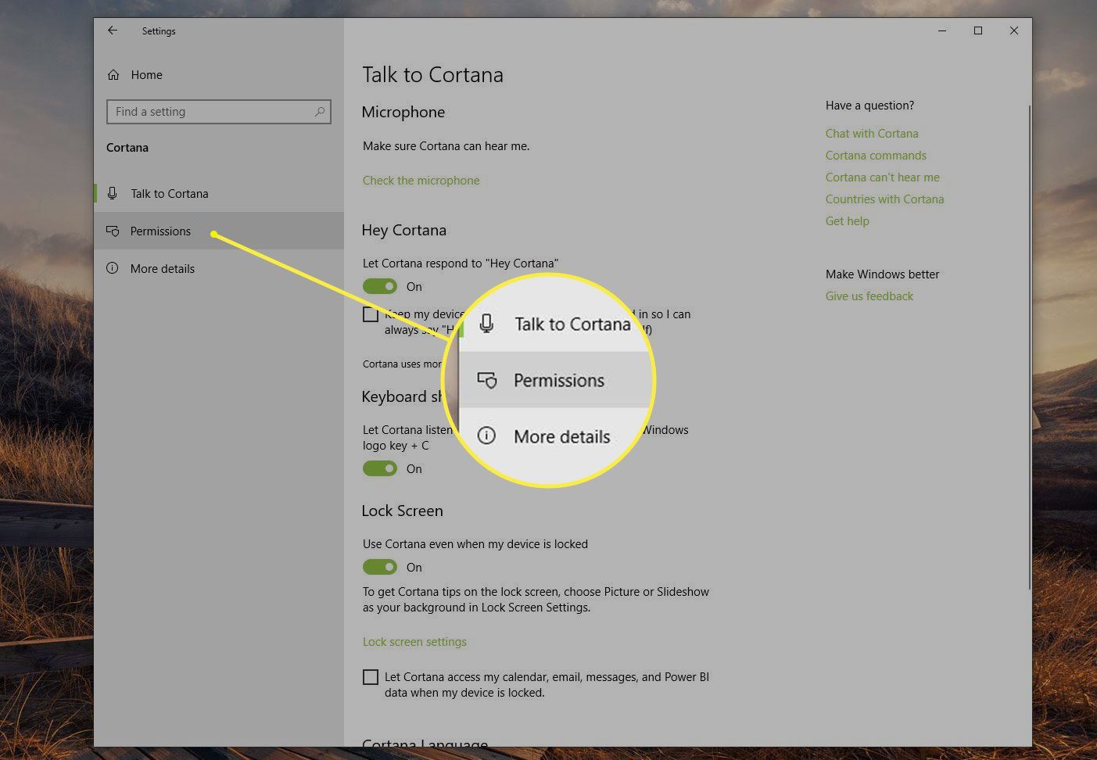Click the 'Microphone' section heading
The image size is (1097, 760).
pos(403,112)
